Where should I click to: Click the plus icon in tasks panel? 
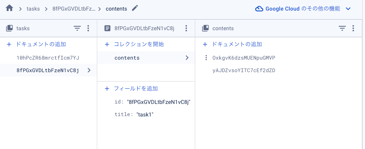pyautogui.click(x=9, y=44)
